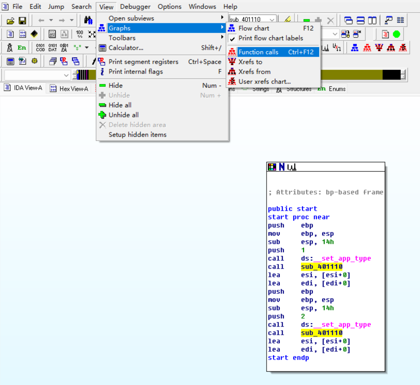Click the "start endp" line in graph

(x=288, y=358)
